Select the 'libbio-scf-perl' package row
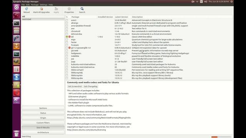This screenshot has width=246, height=138. (x=149, y=70)
